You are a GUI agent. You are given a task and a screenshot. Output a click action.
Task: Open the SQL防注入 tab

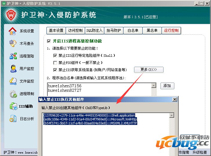pos(94,30)
